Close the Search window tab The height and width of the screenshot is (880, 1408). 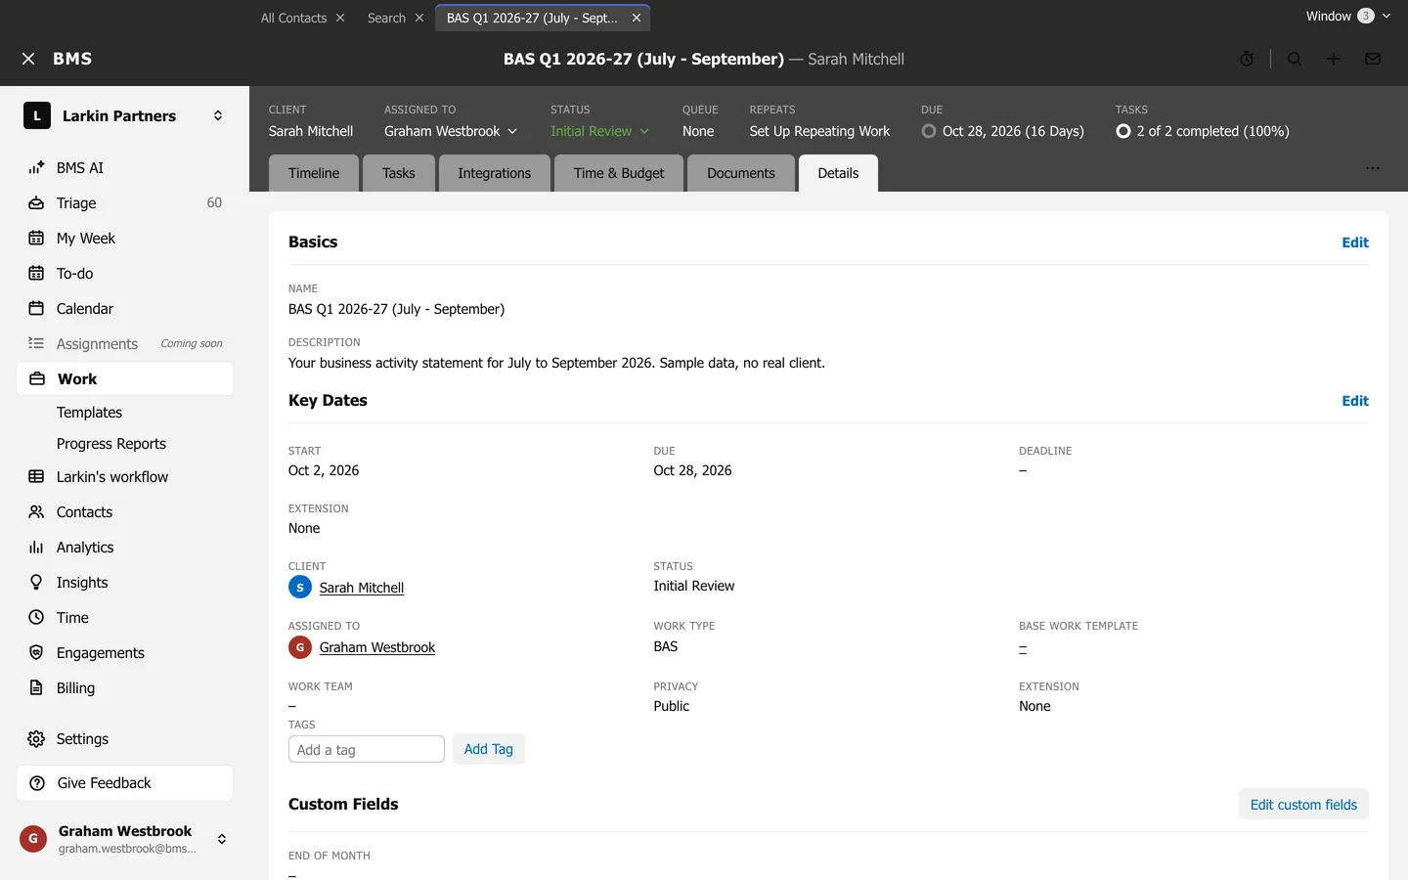point(419,18)
